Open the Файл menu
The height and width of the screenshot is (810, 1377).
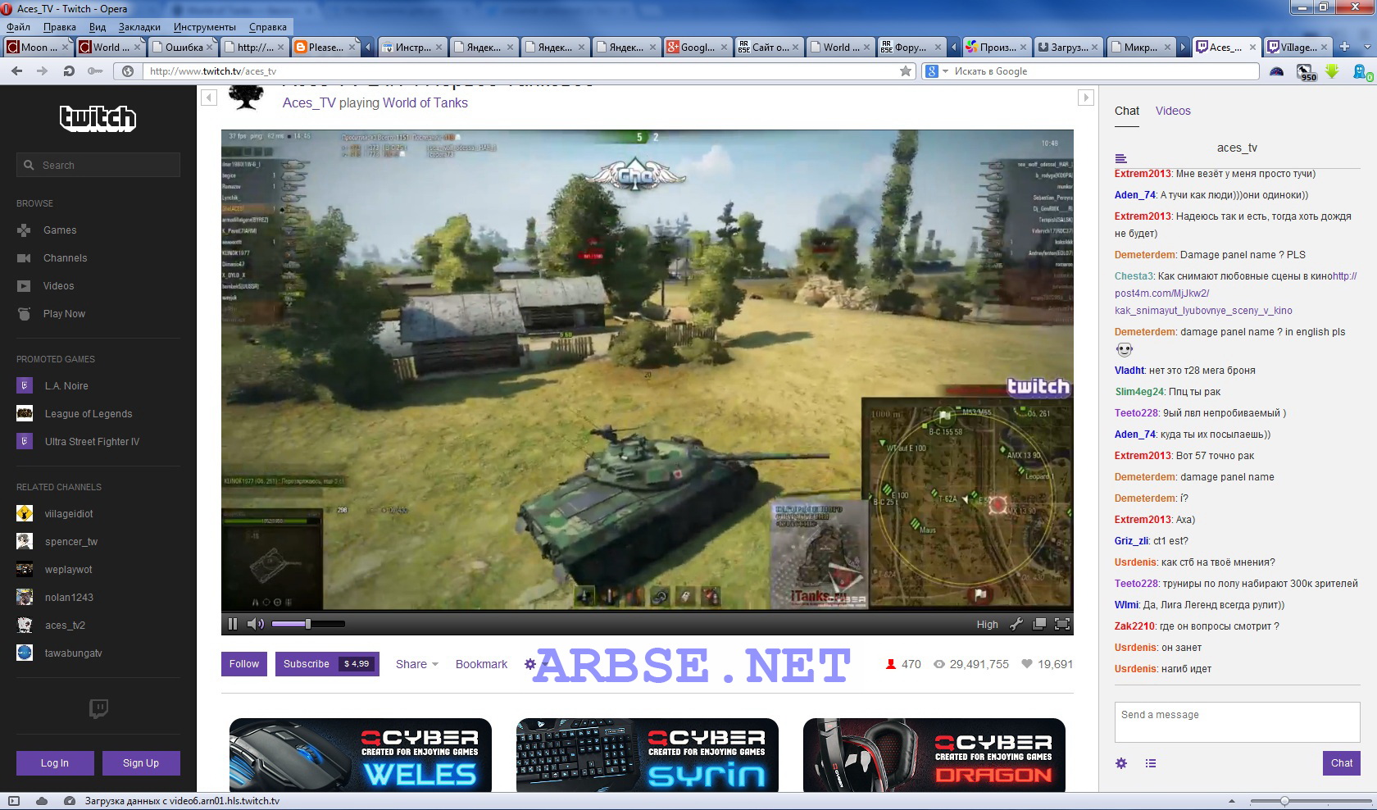click(19, 27)
